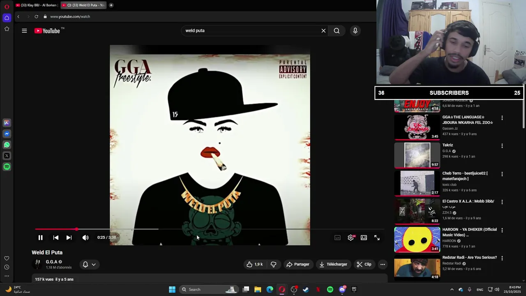
Task: Dislike the Weld El Puta video
Action: tap(273, 264)
